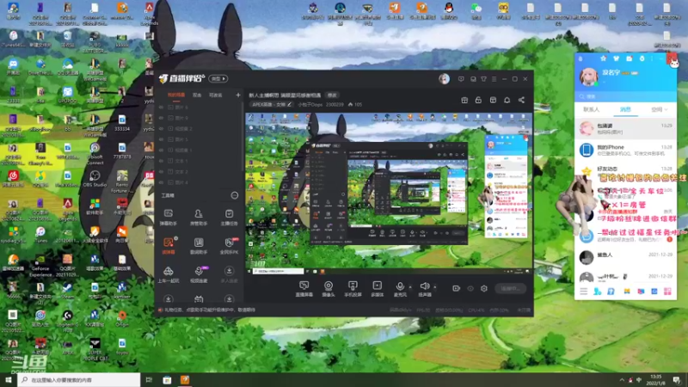688x387 pixels.
Task: Toggle visibility of source 视频集 2
Action: [x=161, y=128]
